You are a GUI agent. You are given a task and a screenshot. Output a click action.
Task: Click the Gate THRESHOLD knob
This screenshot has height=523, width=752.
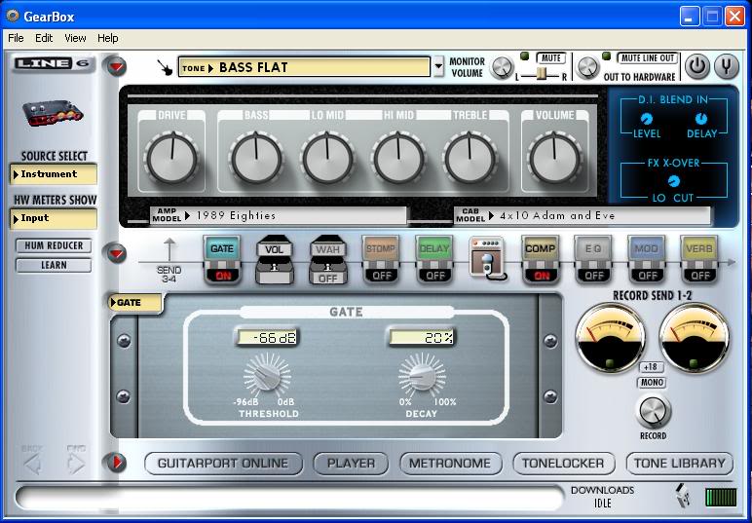(267, 376)
